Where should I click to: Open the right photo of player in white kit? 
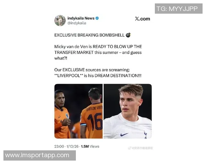click(x=128, y=111)
